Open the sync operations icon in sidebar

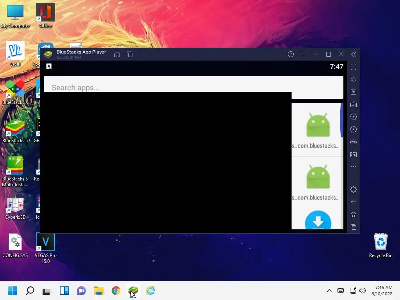[354, 129]
